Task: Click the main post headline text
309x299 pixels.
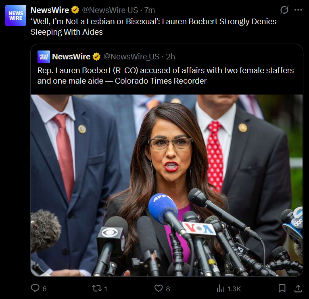Action: [x=153, y=27]
